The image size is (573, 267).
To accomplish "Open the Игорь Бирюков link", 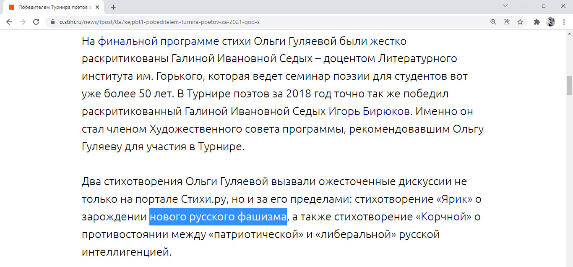I will pos(369,112).
